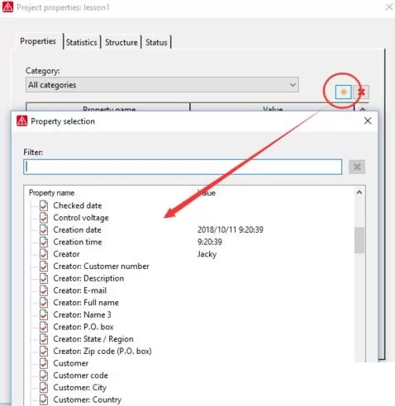Click the Creation time value 9:20:39
The width and height of the screenshot is (395, 406).
[x=210, y=242]
